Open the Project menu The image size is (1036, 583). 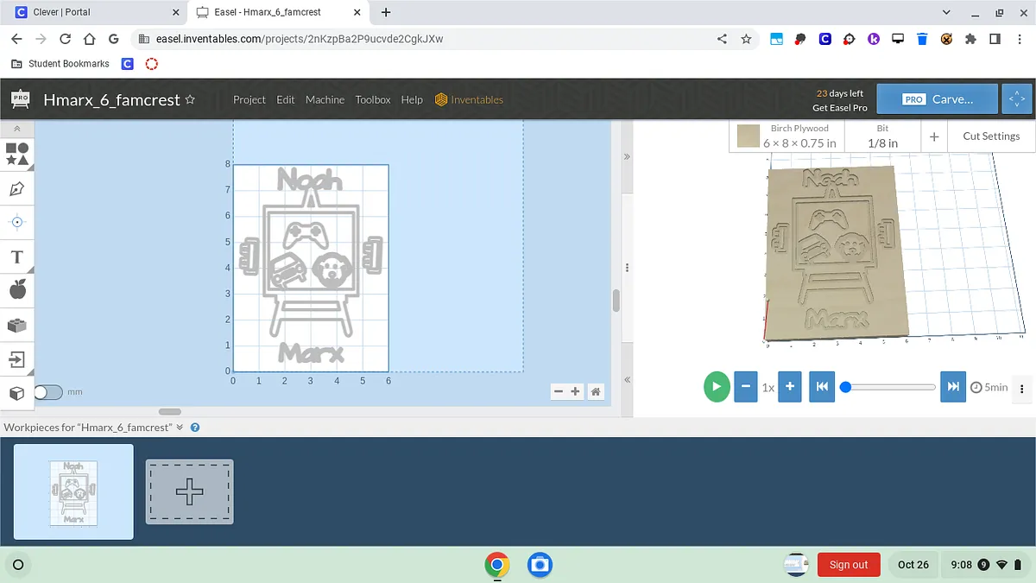pos(250,99)
